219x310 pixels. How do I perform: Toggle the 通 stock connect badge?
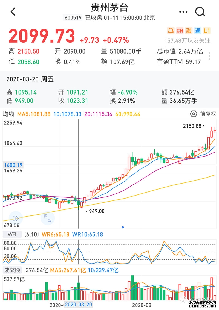coord(198,31)
